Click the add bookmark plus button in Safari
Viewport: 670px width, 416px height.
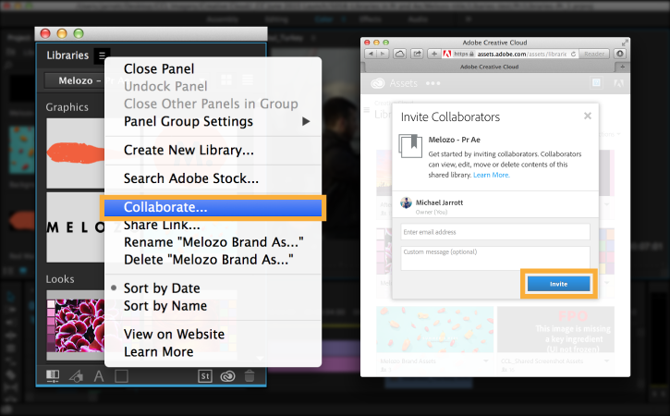[x=434, y=54]
